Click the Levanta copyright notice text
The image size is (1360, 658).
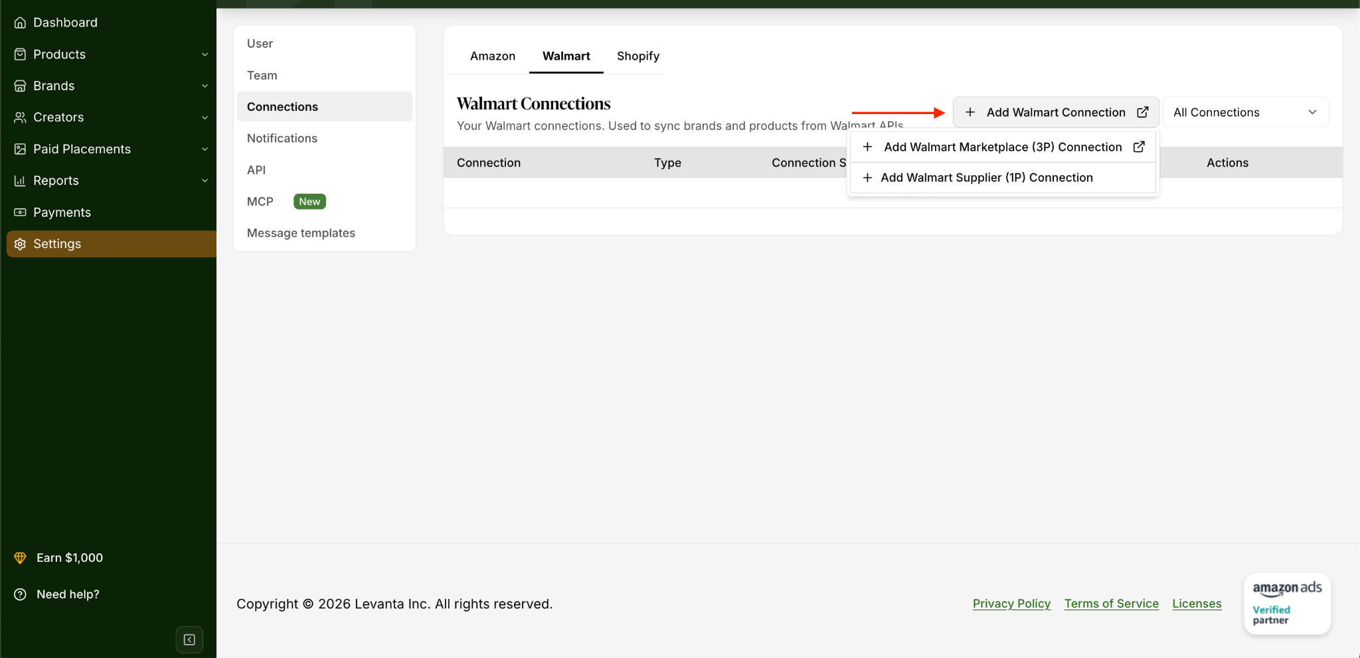[394, 604]
